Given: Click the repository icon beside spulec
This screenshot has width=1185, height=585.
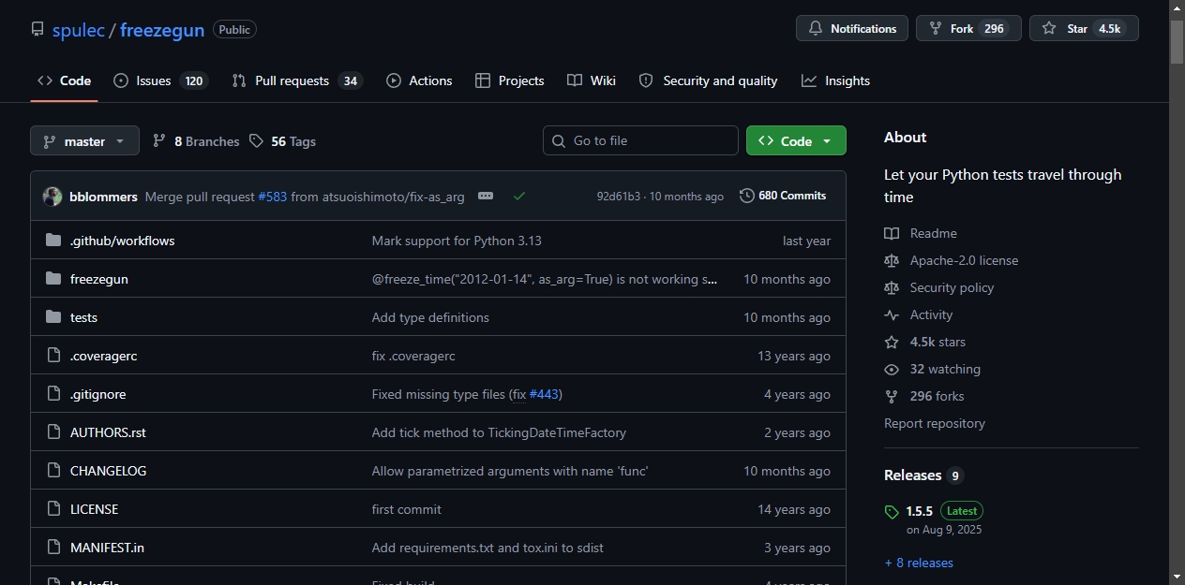Looking at the screenshot, I should pos(37,29).
